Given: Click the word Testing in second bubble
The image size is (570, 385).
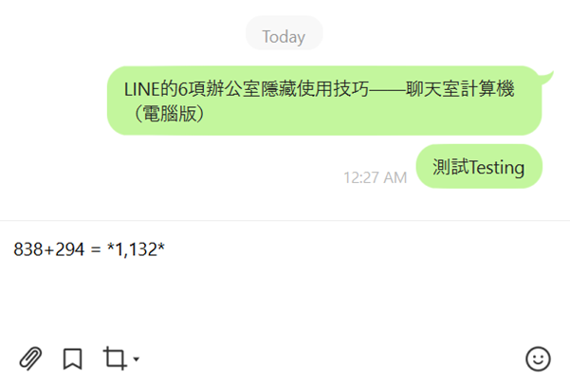Looking at the screenshot, I should (x=497, y=168).
